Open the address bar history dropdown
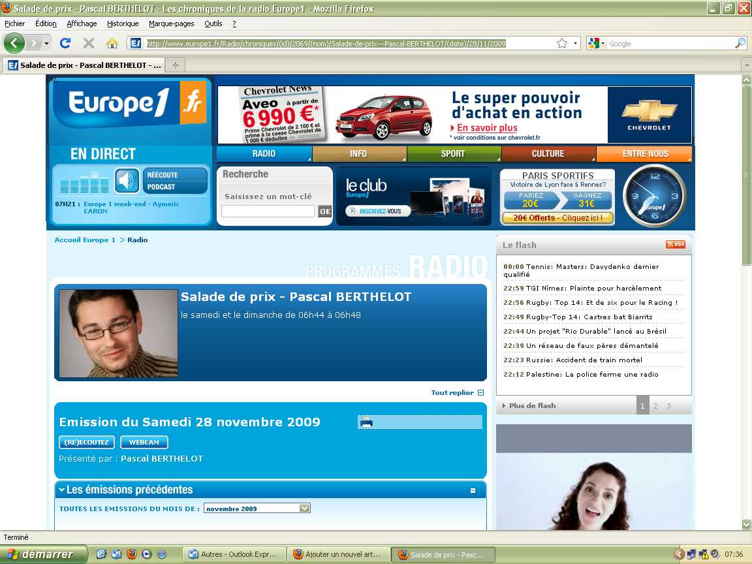 [576, 43]
